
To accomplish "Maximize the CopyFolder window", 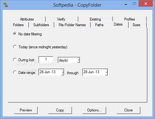I will pos(134,4).
